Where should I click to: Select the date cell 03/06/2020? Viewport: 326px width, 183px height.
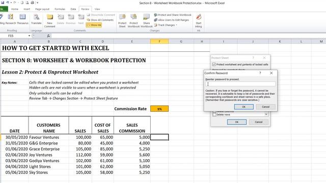click(15, 161)
